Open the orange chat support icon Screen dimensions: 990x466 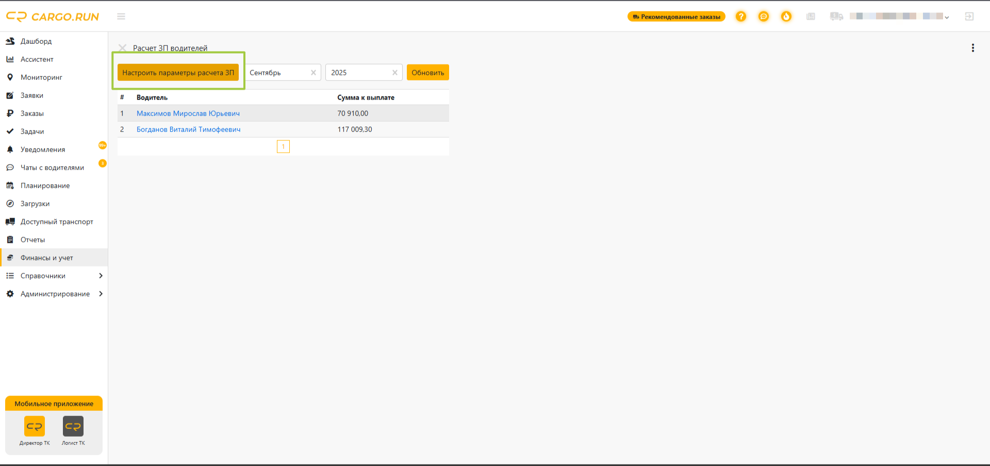pyautogui.click(x=764, y=16)
